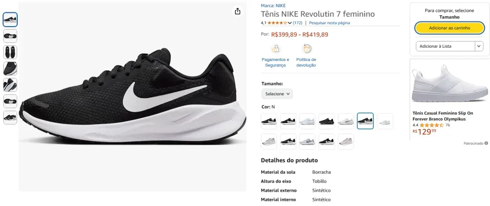
Task: Click the sponsored white slip-on shoe image
Action: 446,84
